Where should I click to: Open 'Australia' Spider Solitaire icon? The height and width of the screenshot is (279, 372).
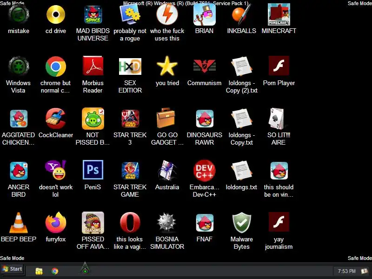pyautogui.click(x=167, y=170)
